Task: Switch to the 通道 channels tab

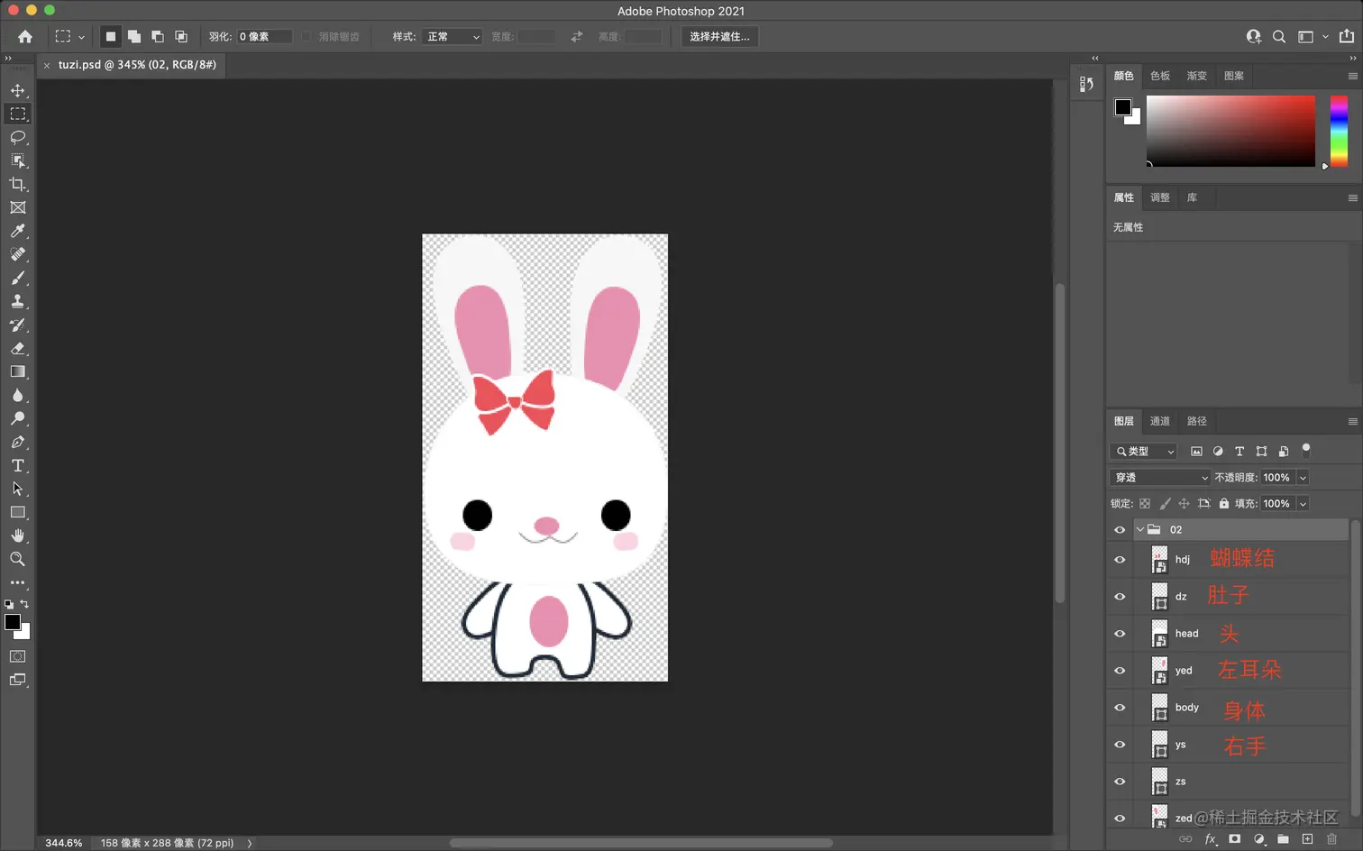Action: (1160, 421)
